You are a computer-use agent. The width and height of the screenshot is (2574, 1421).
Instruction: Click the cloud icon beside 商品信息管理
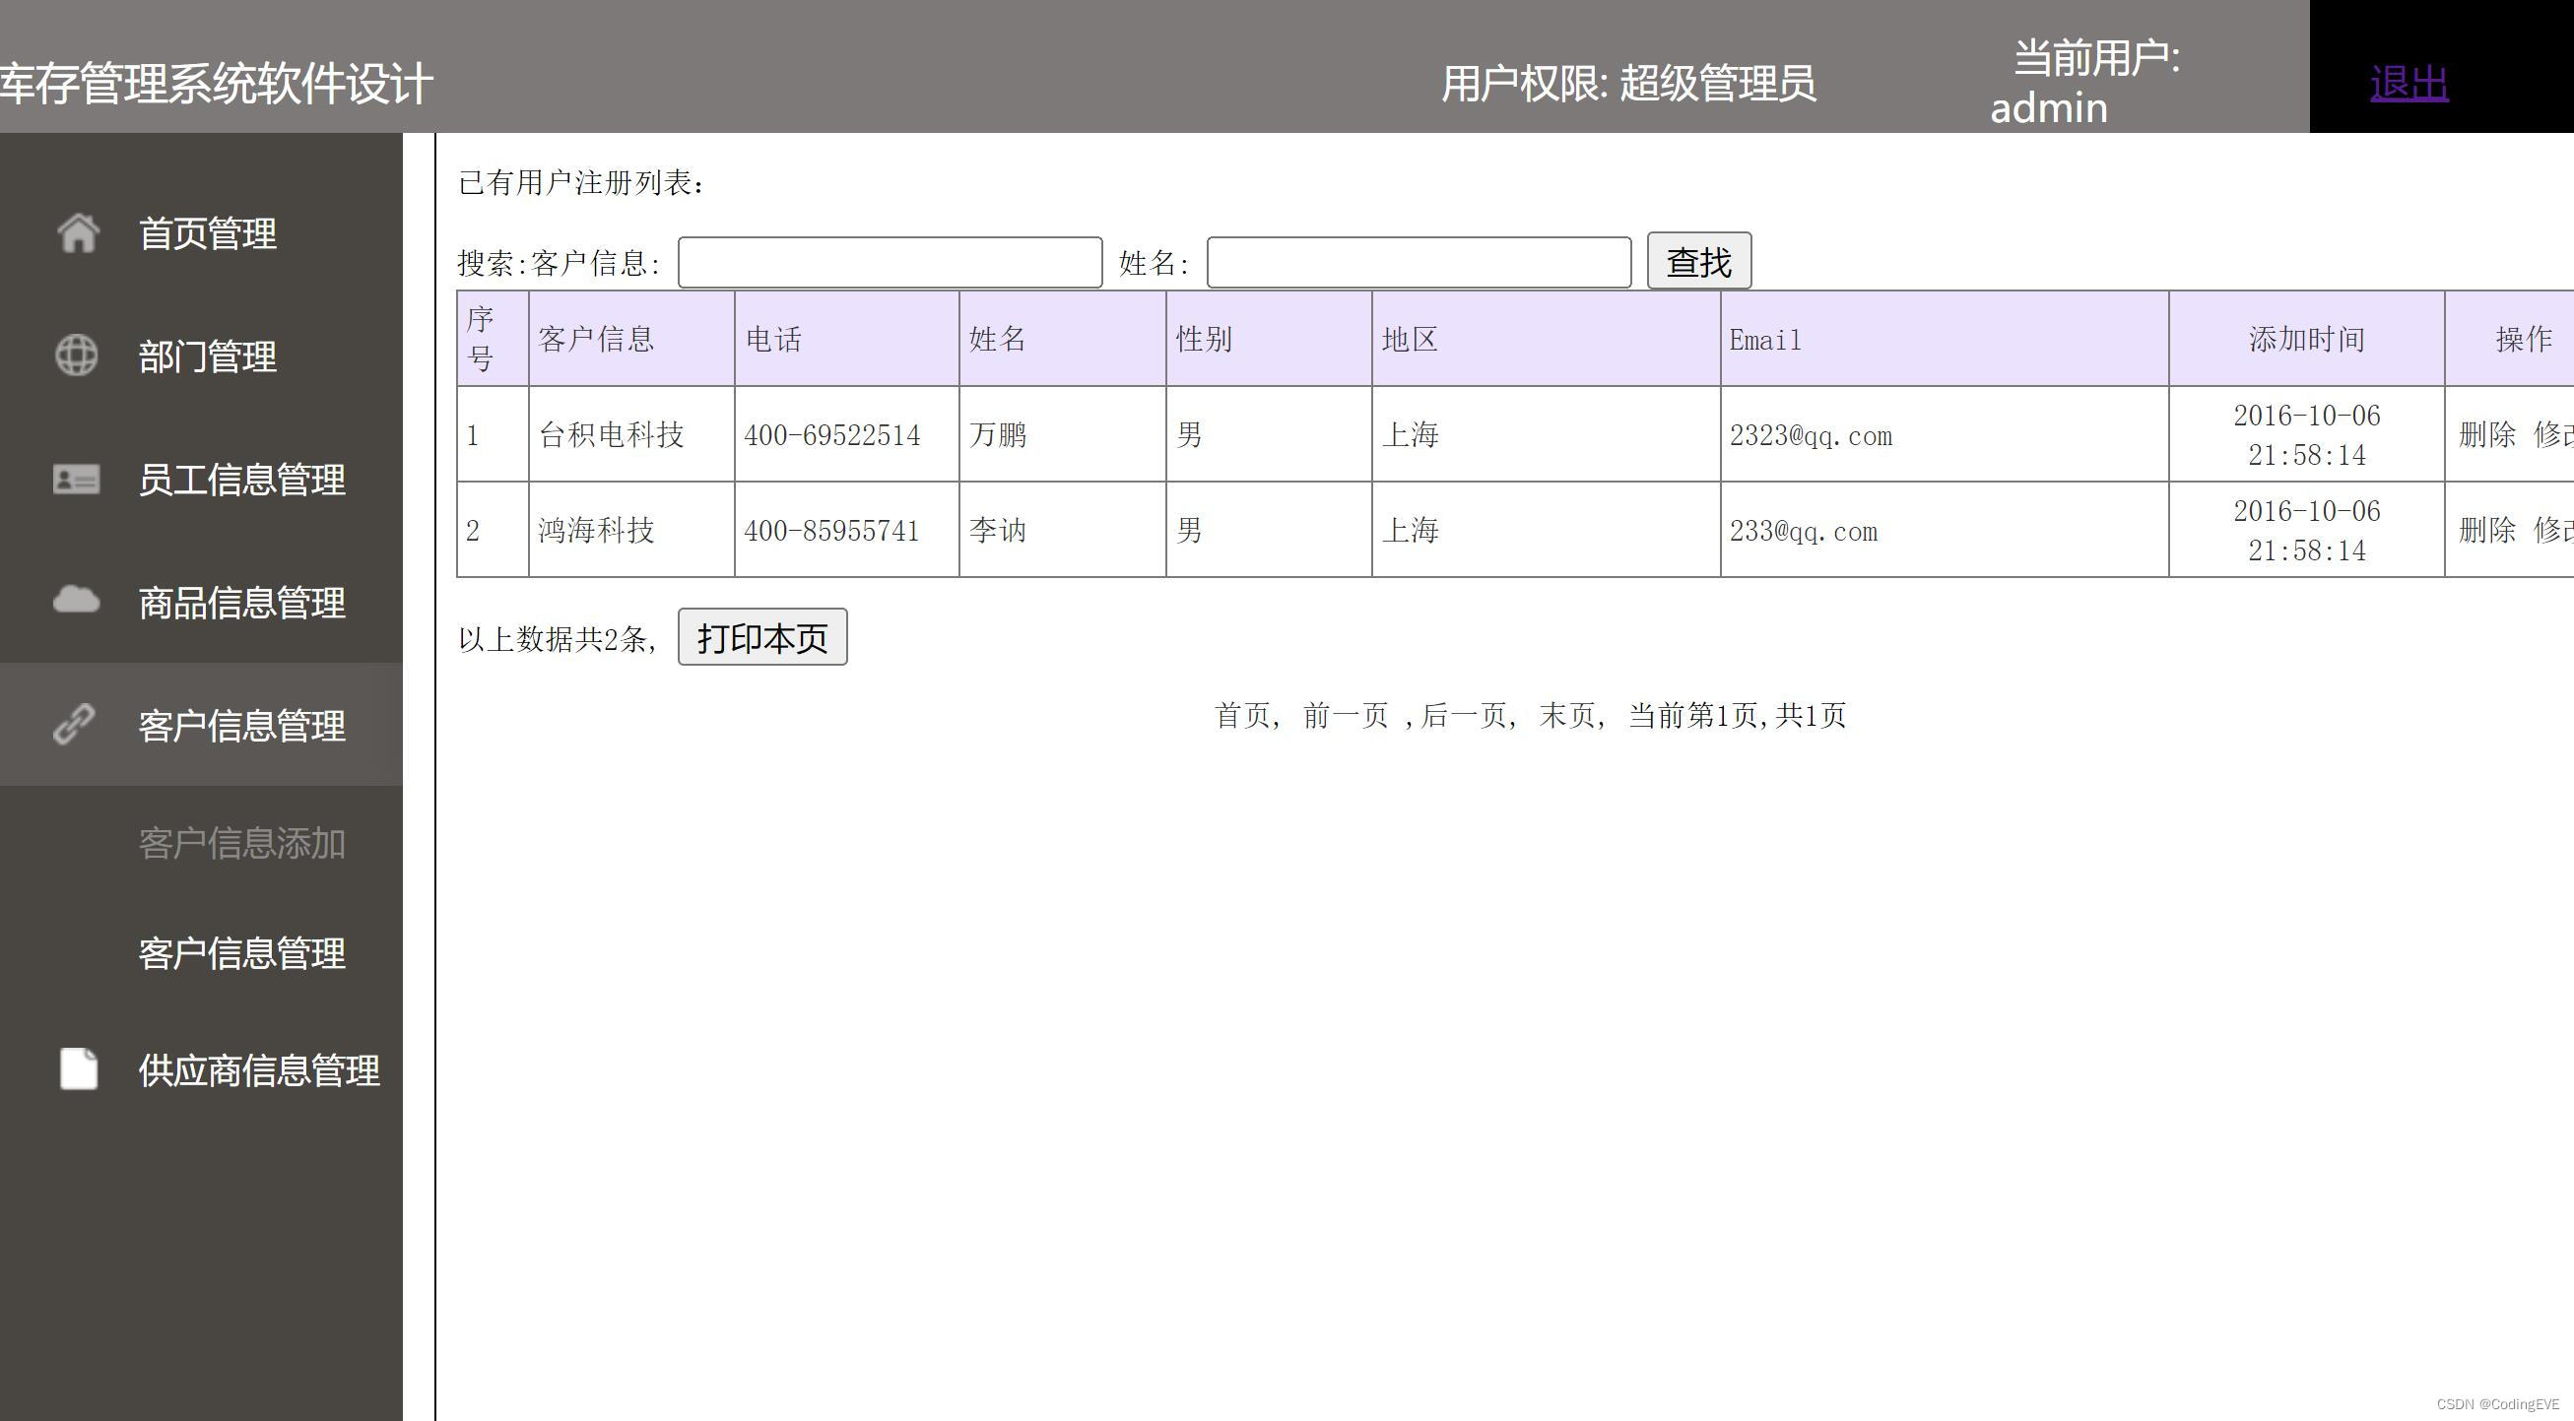[76, 601]
